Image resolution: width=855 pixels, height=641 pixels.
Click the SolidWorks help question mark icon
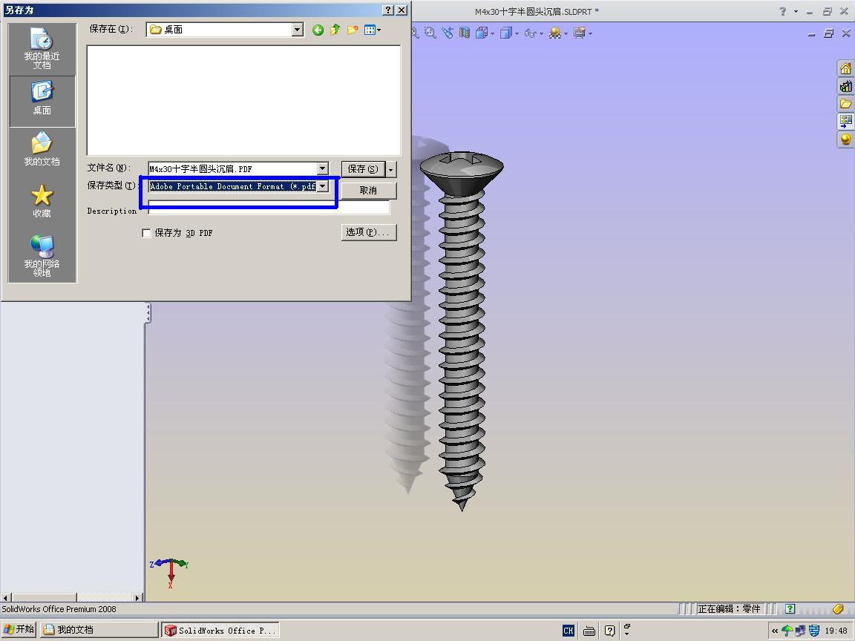pos(783,11)
